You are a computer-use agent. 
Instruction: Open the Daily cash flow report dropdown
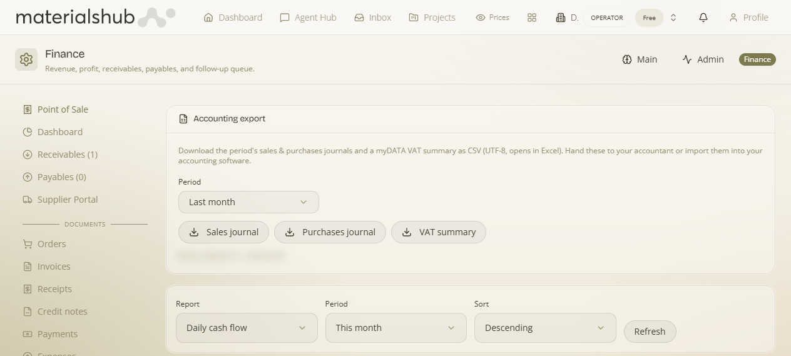[x=247, y=328]
